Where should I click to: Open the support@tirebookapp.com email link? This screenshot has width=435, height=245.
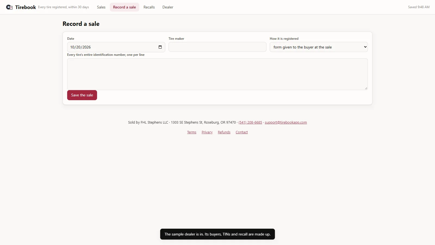[286, 122]
